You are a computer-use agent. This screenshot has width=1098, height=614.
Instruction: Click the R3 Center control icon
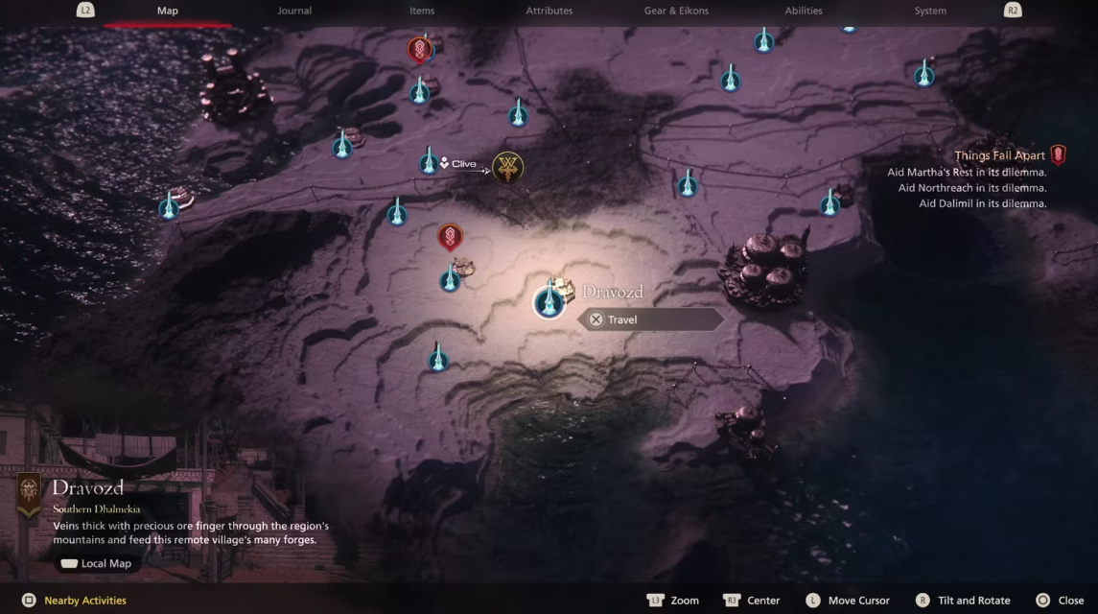pos(731,600)
